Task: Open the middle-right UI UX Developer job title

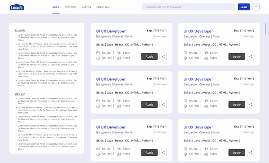Action: 198,79
